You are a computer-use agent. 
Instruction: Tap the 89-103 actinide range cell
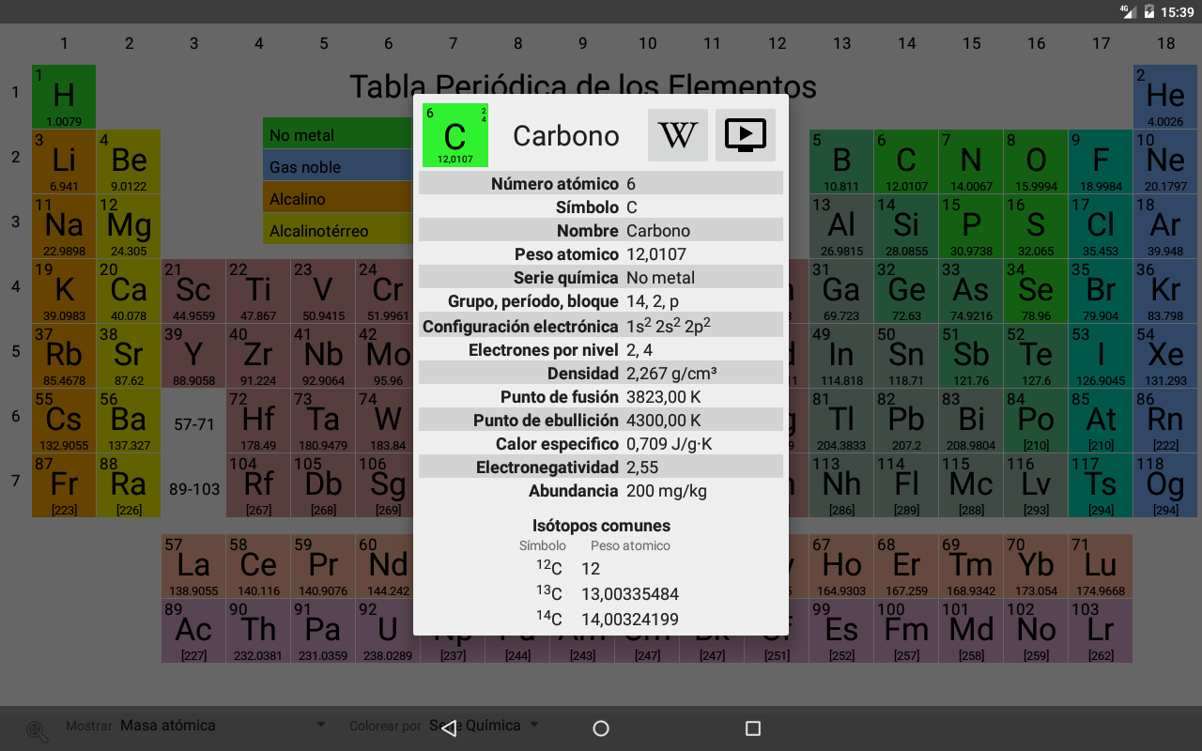click(193, 489)
